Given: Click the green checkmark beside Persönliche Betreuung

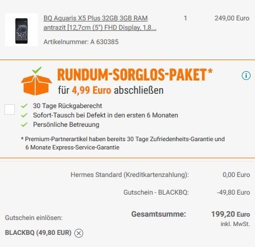Looking at the screenshot, I should tap(24, 125).
